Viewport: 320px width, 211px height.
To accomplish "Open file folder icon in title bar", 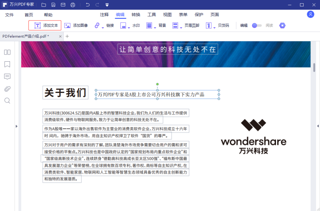I will coord(44,5).
